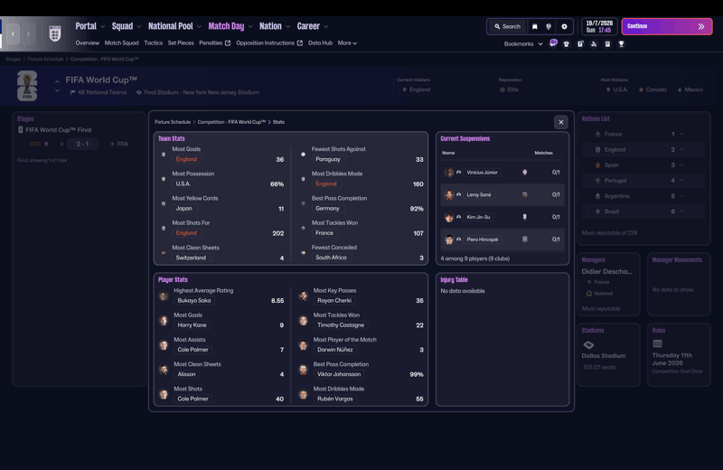Open the Career menu
Viewport: 723px width, 470px height.
[x=308, y=26]
